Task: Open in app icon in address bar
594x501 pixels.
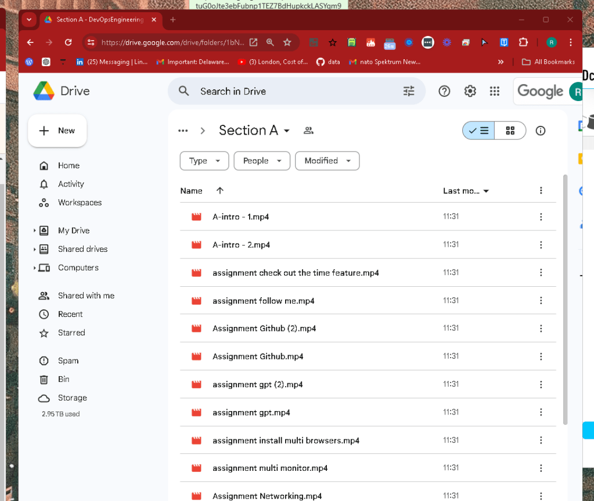Action: tap(253, 42)
